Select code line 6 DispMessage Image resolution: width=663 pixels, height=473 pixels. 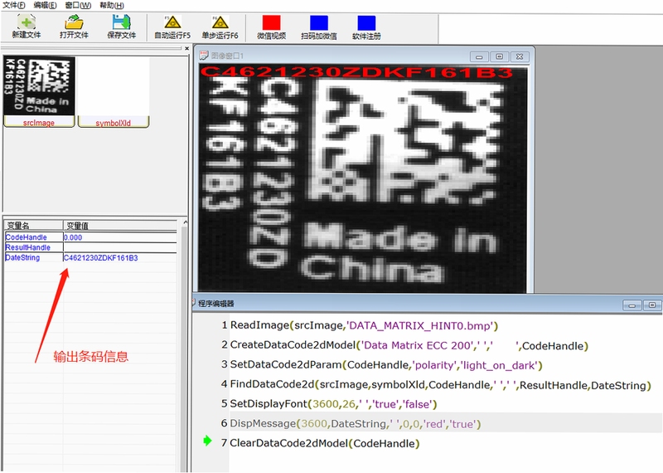[x=356, y=423]
